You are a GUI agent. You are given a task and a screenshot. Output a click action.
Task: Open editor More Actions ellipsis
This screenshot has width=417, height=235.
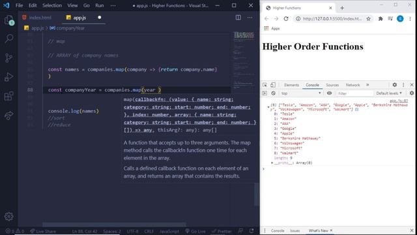pos(250,18)
